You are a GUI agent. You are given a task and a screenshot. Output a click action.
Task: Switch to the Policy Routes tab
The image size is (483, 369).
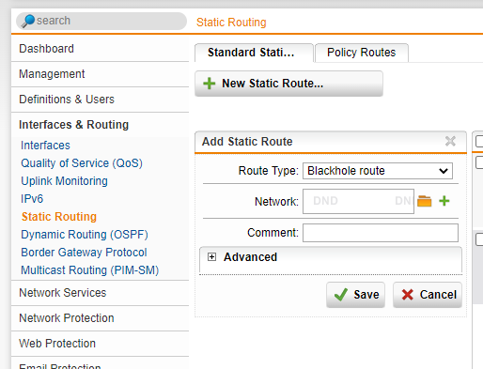pos(362,53)
